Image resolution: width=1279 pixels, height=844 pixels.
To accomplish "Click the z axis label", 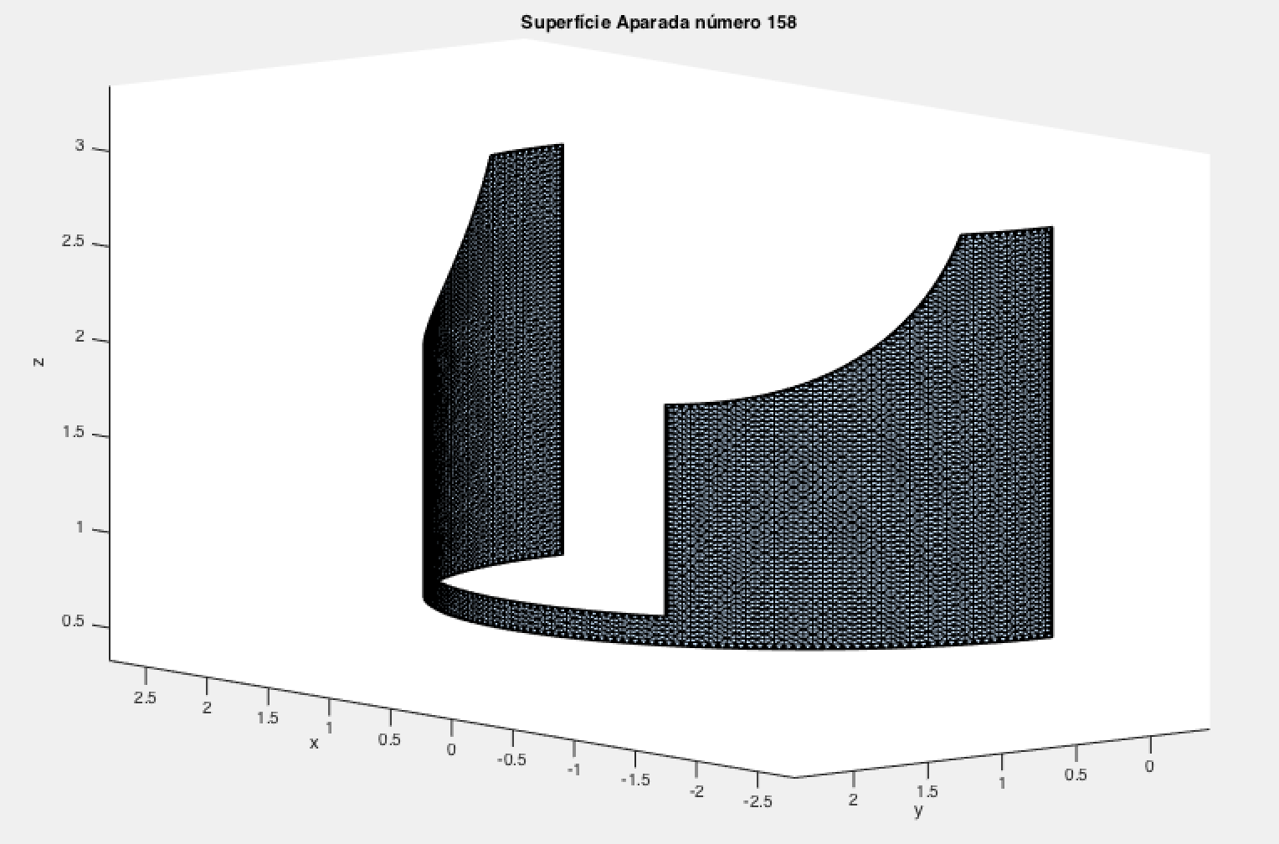I will 38,363.
